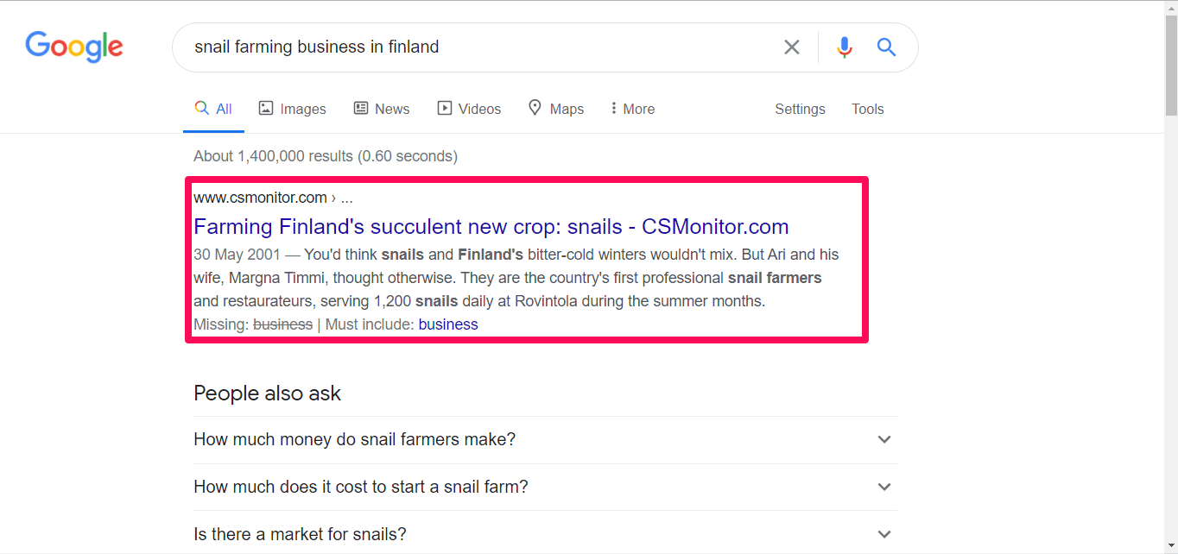Click the Google logo
The width and height of the screenshot is (1178, 554).
[x=74, y=47]
